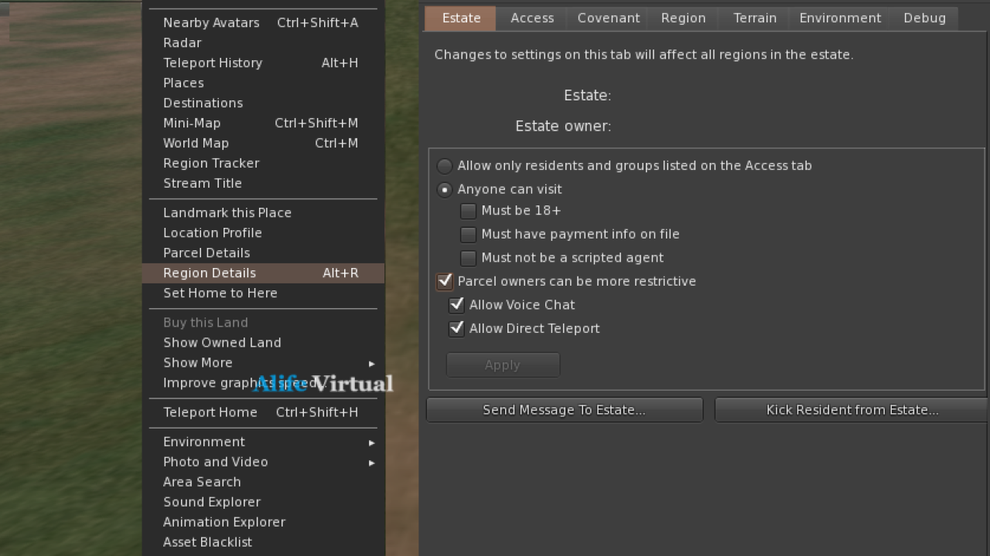Viewport: 990px width, 556px height.
Task: Switch to the Environment tab
Action: click(840, 19)
